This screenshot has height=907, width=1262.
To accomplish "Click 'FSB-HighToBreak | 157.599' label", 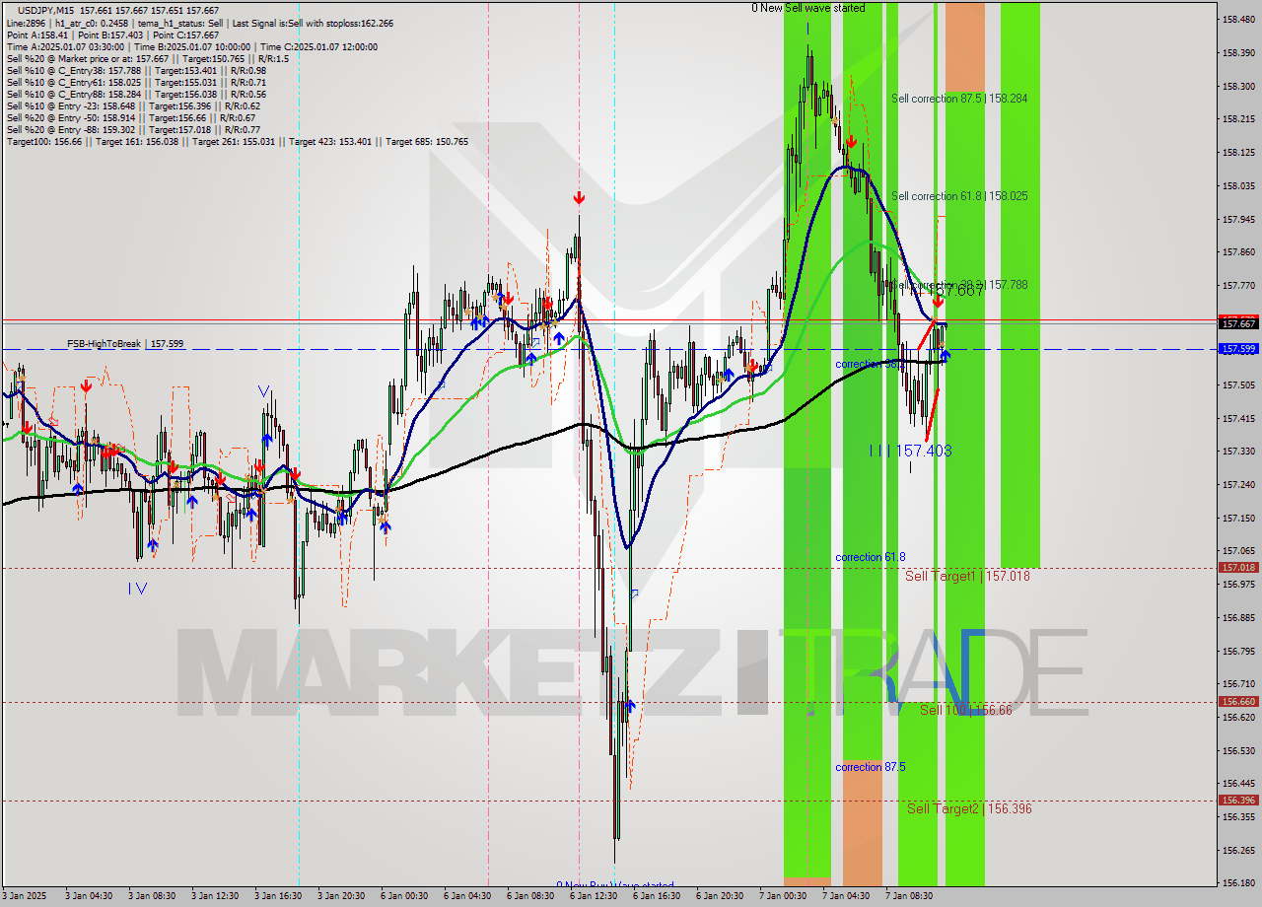I will [125, 344].
